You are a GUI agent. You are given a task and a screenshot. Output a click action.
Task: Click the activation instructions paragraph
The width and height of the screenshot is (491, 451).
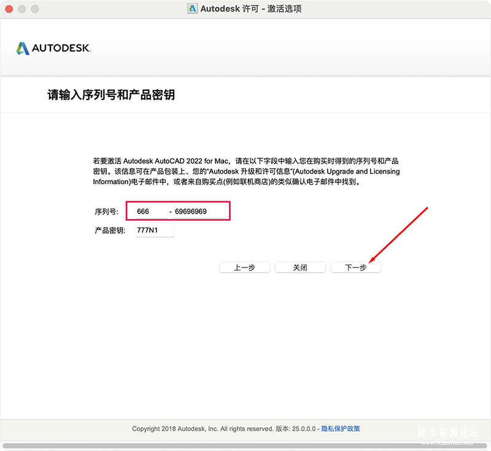246,171
